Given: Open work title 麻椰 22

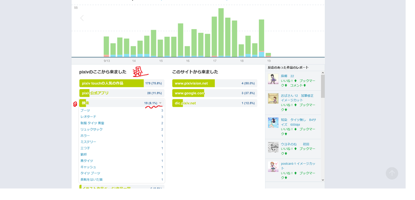Looking at the screenshot, I should point(287,76).
